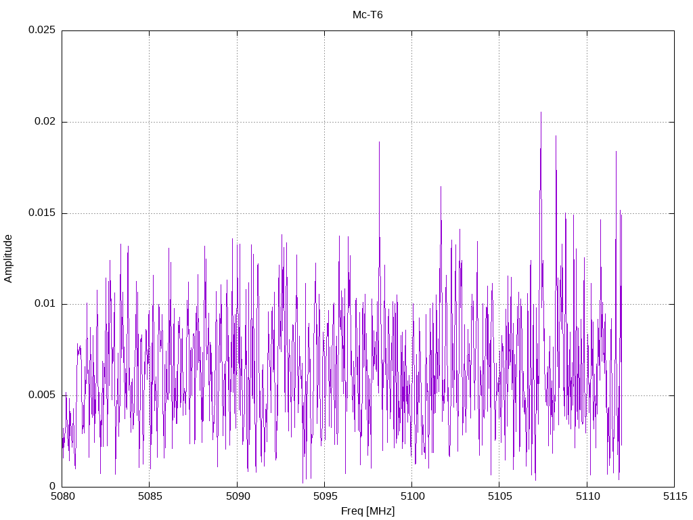
Task: Select the Amplitude y-axis label
Action: coord(9,259)
